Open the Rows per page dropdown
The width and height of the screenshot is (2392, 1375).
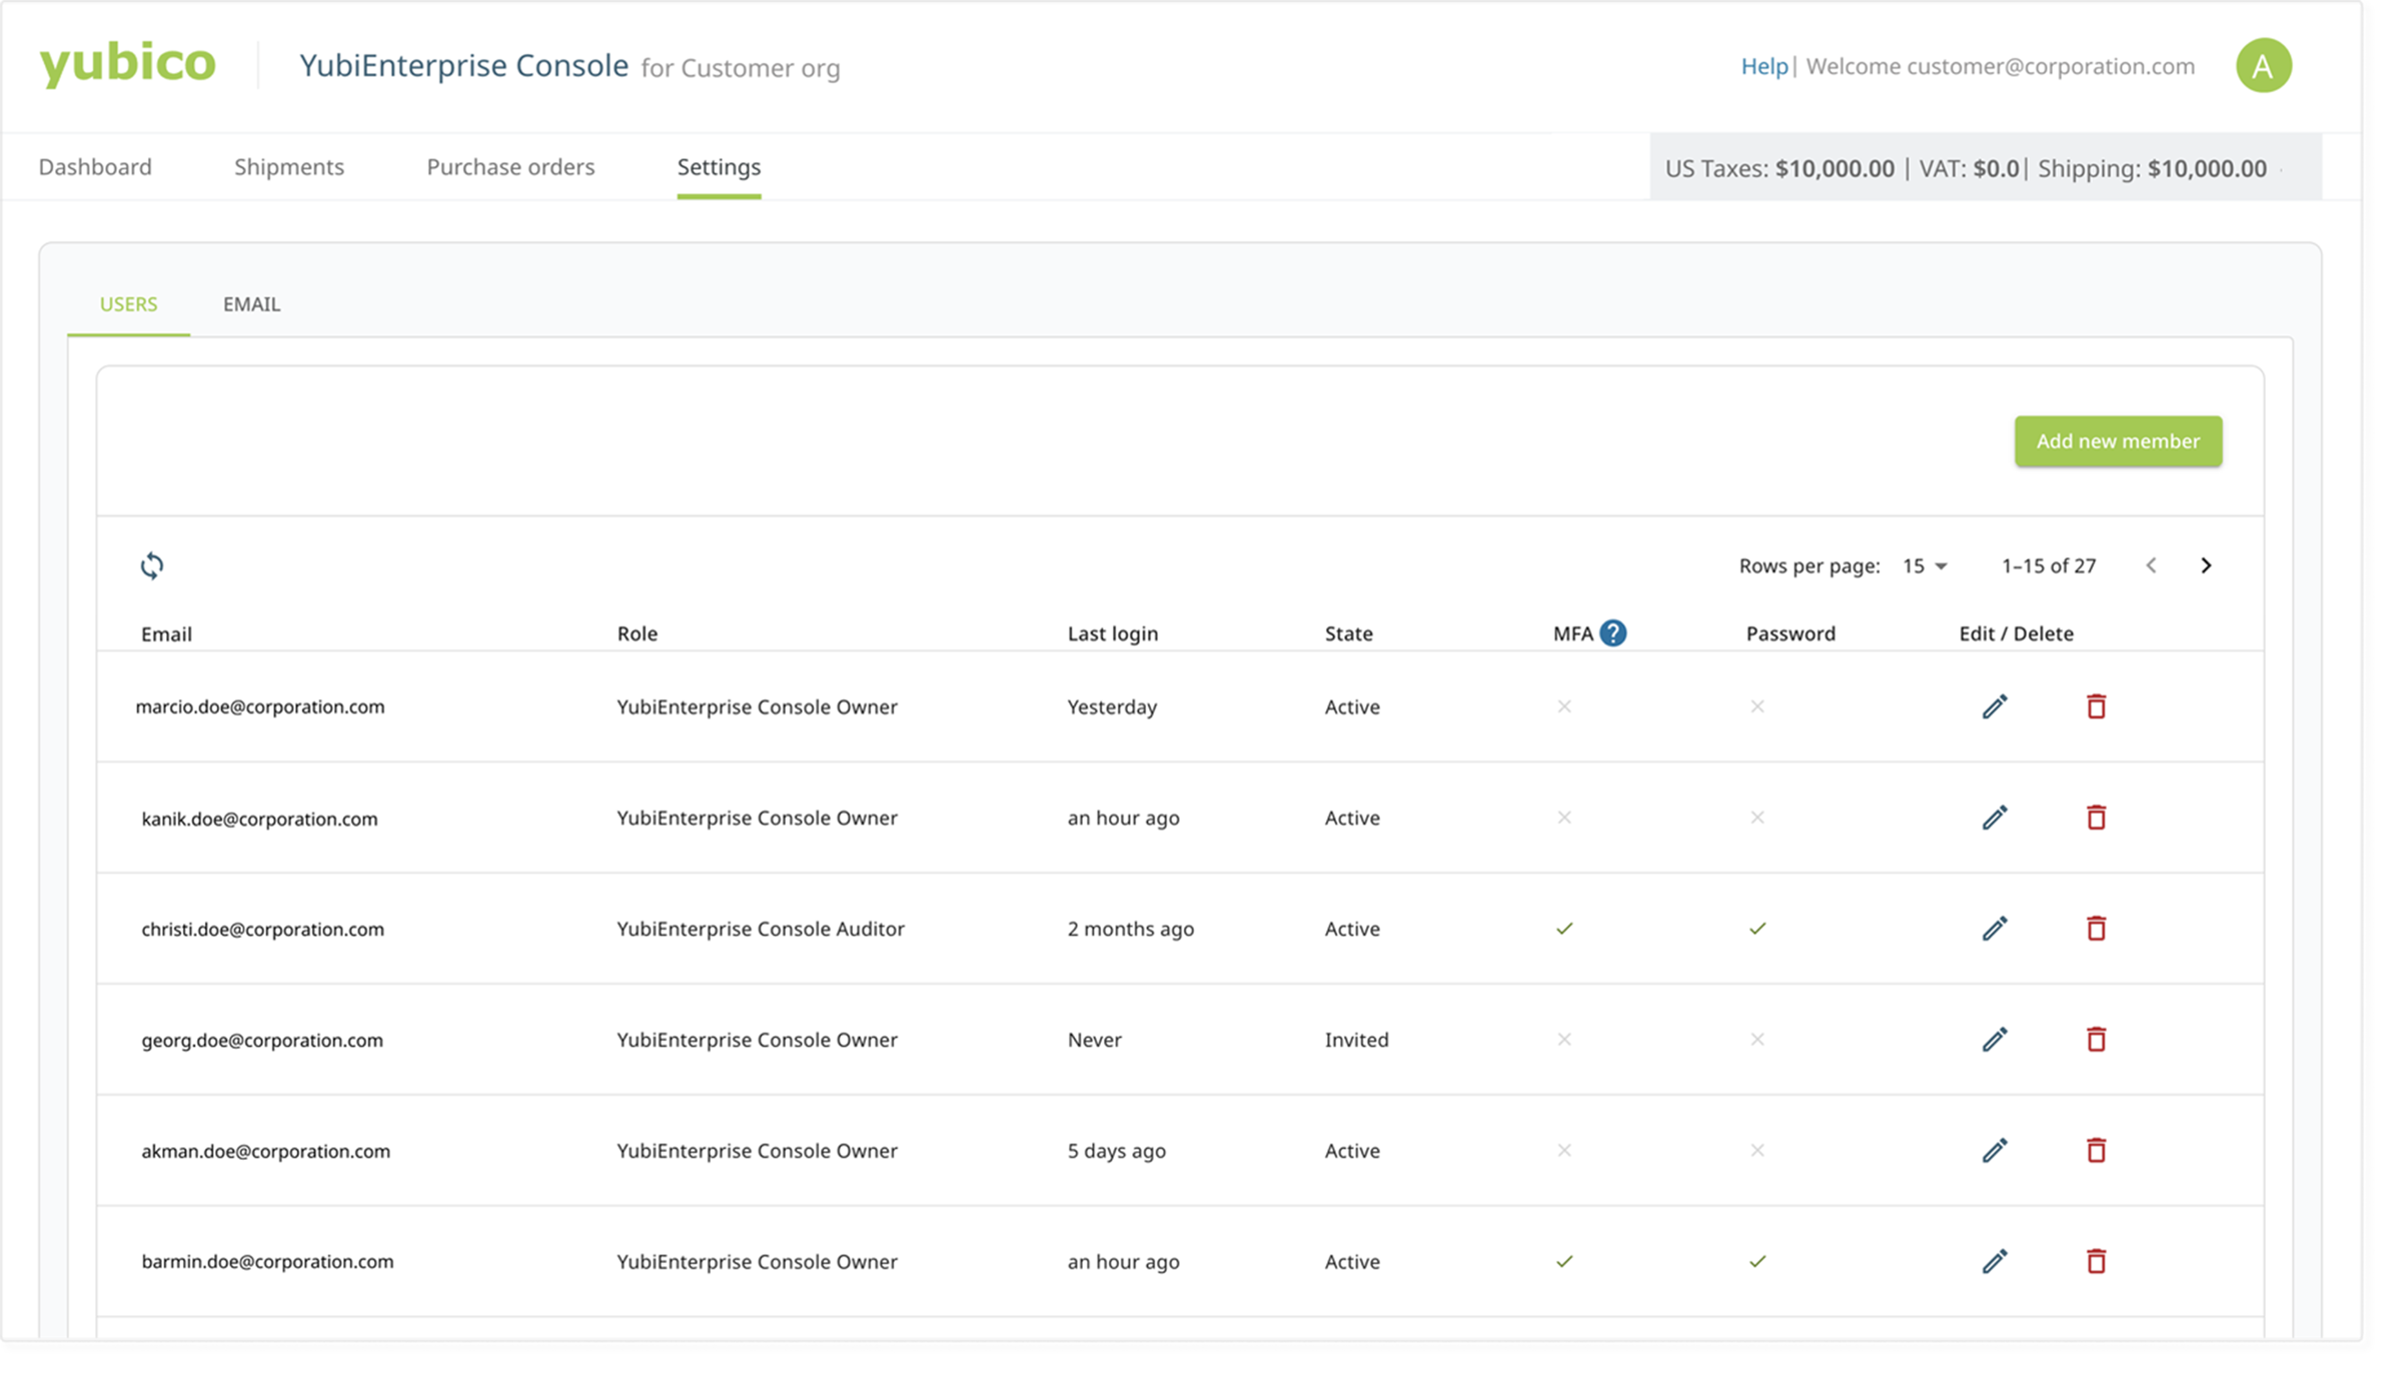1924,565
